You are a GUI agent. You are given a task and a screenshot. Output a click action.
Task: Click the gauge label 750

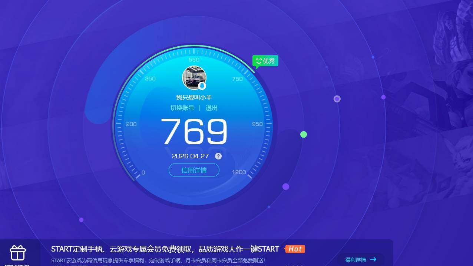237,79
